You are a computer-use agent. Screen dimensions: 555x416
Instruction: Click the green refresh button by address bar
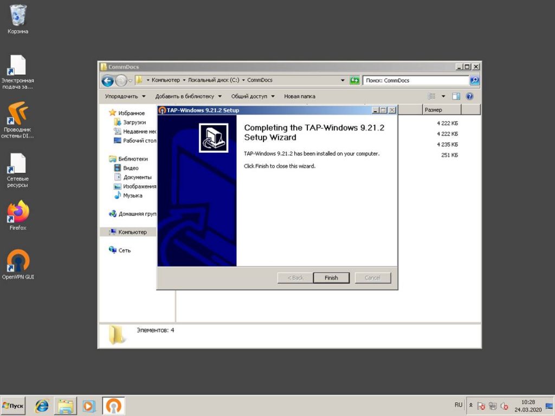pyautogui.click(x=354, y=80)
